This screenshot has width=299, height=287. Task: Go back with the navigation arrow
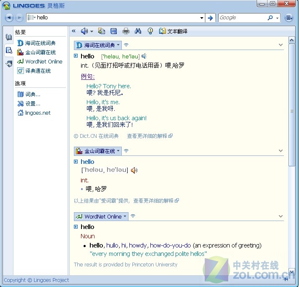click(9, 18)
